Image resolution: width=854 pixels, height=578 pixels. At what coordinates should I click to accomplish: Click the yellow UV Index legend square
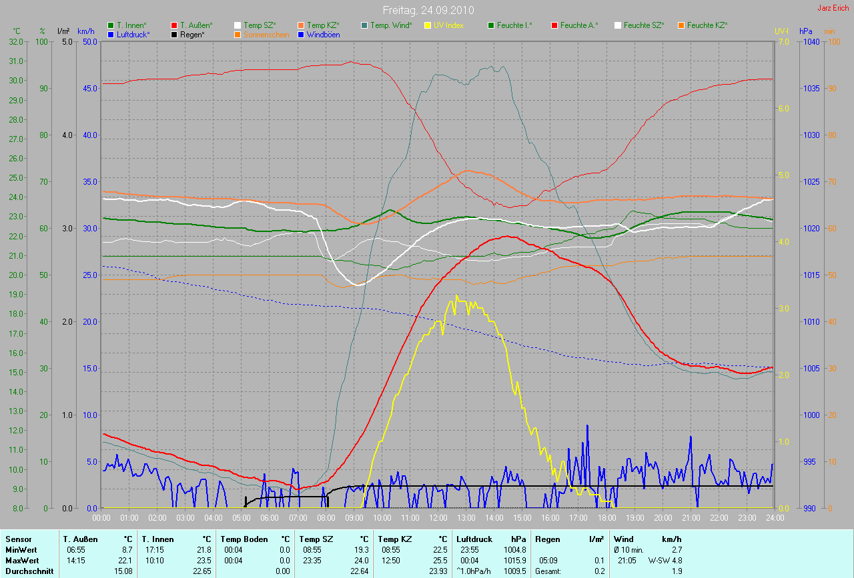point(428,25)
